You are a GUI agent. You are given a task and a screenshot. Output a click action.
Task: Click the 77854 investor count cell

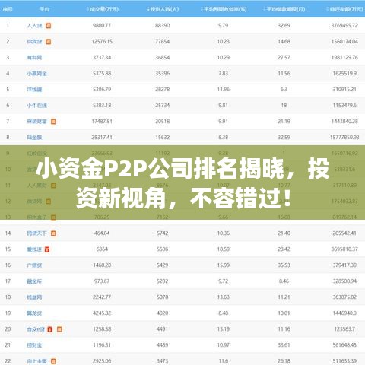tap(163, 41)
